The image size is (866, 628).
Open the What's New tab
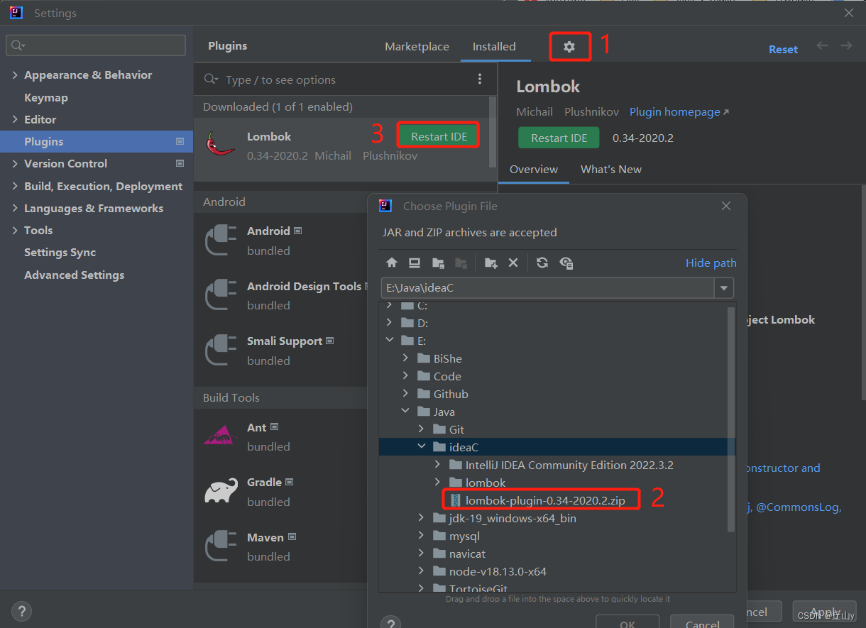(611, 169)
